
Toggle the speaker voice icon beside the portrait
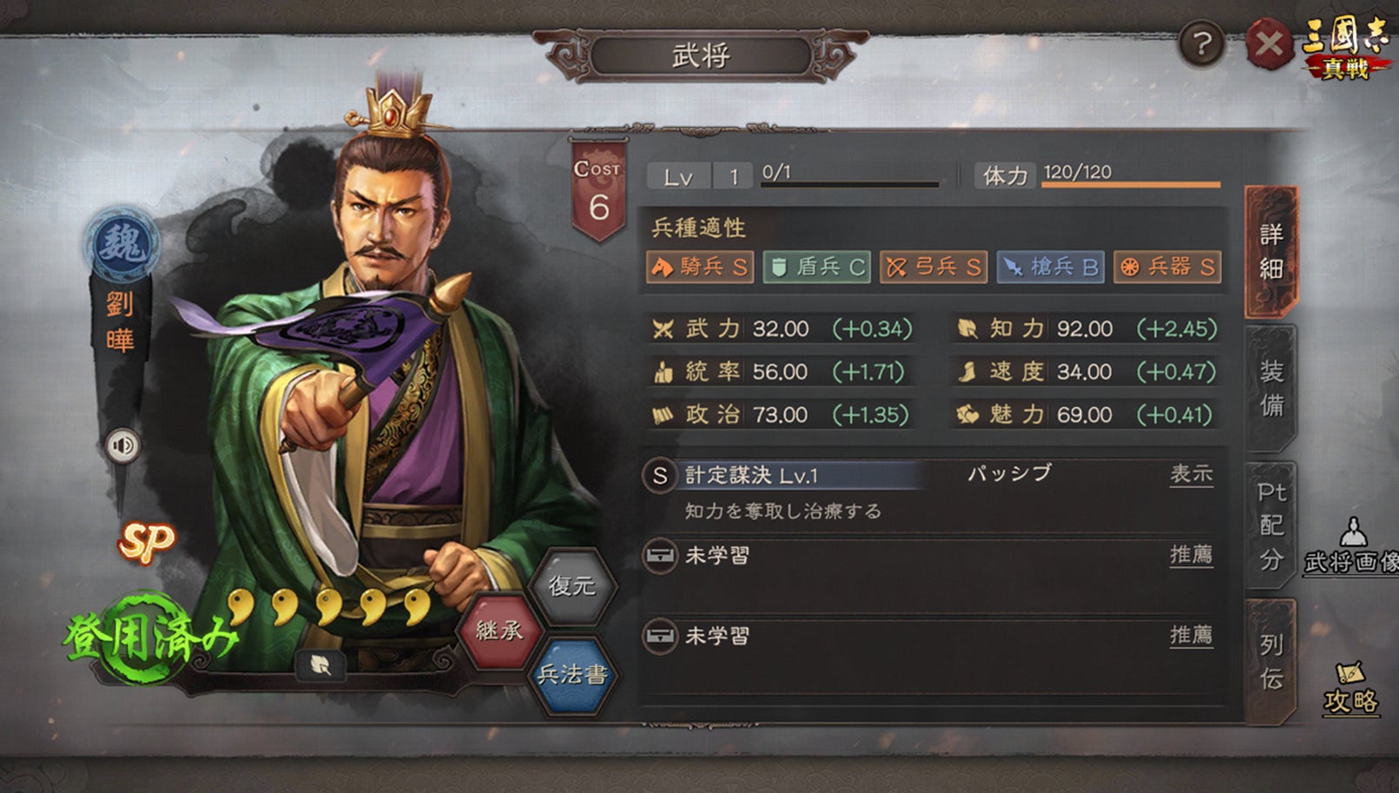[122, 446]
